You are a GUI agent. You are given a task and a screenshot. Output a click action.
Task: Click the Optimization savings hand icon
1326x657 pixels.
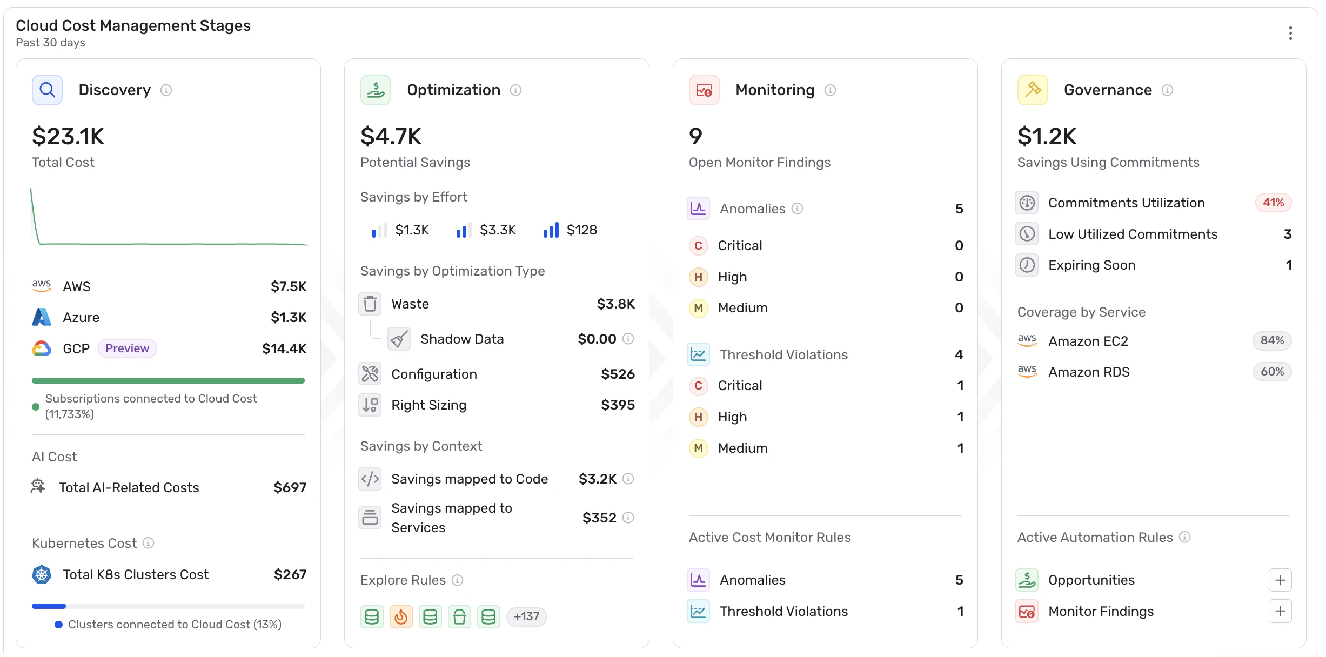(376, 90)
